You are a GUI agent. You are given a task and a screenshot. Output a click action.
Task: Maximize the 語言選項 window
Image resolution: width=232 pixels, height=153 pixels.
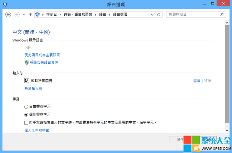click(213, 4)
